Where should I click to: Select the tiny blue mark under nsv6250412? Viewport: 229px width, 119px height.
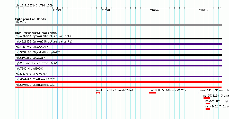(x=198, y=93)
